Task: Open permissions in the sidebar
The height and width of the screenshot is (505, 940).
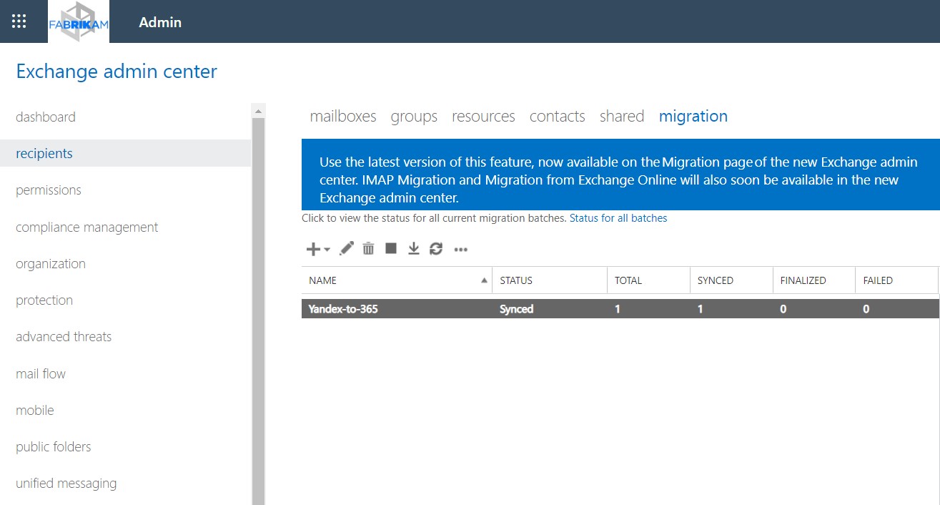Action: coord(49,190)
